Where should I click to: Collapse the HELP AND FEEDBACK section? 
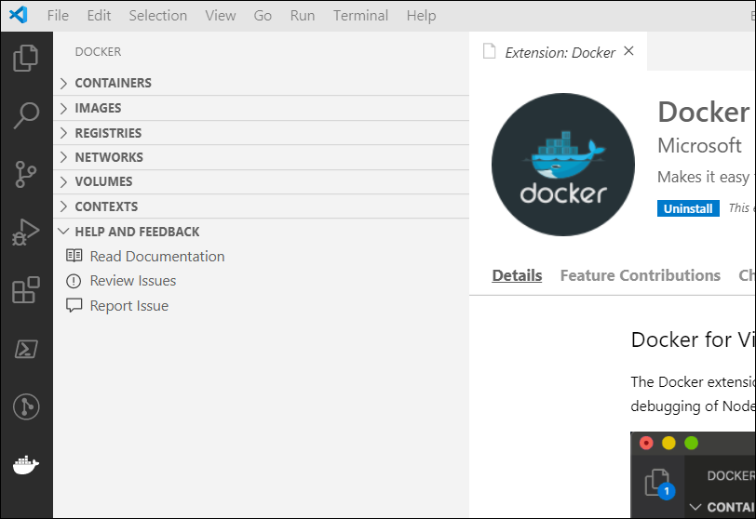pos(261,232)
